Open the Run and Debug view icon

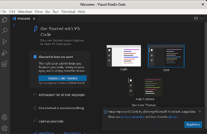point(4,53)
